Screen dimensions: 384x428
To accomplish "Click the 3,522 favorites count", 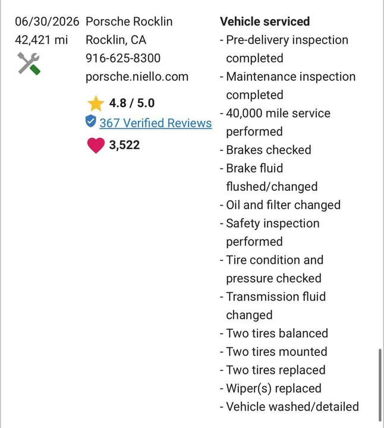I will click(124, 145).
